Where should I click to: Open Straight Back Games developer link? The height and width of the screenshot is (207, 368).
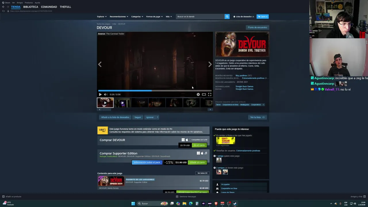[244, 87]
